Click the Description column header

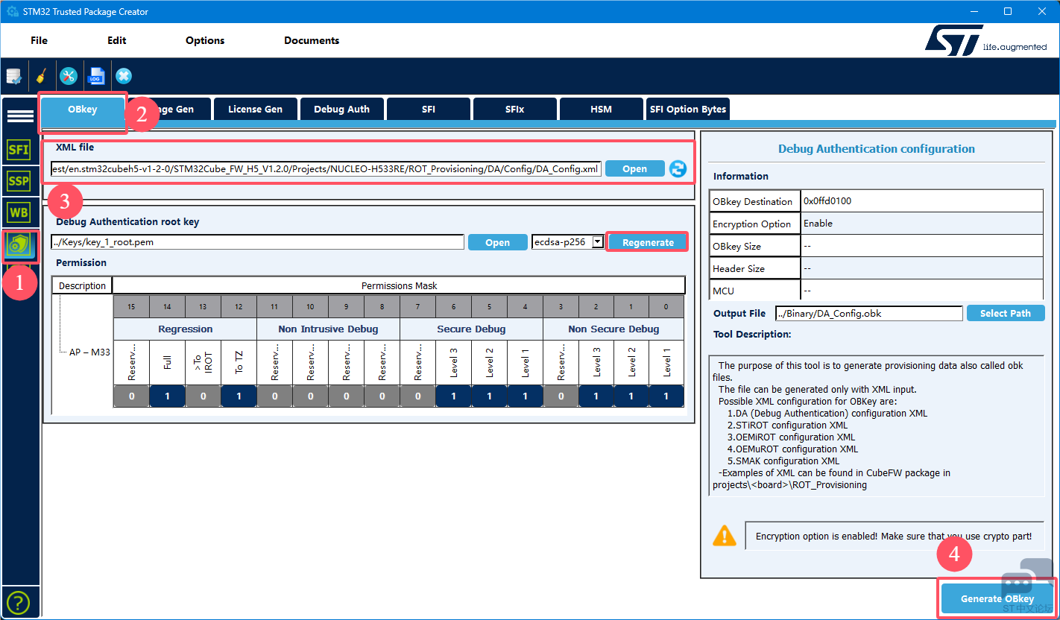coord(82,285)
